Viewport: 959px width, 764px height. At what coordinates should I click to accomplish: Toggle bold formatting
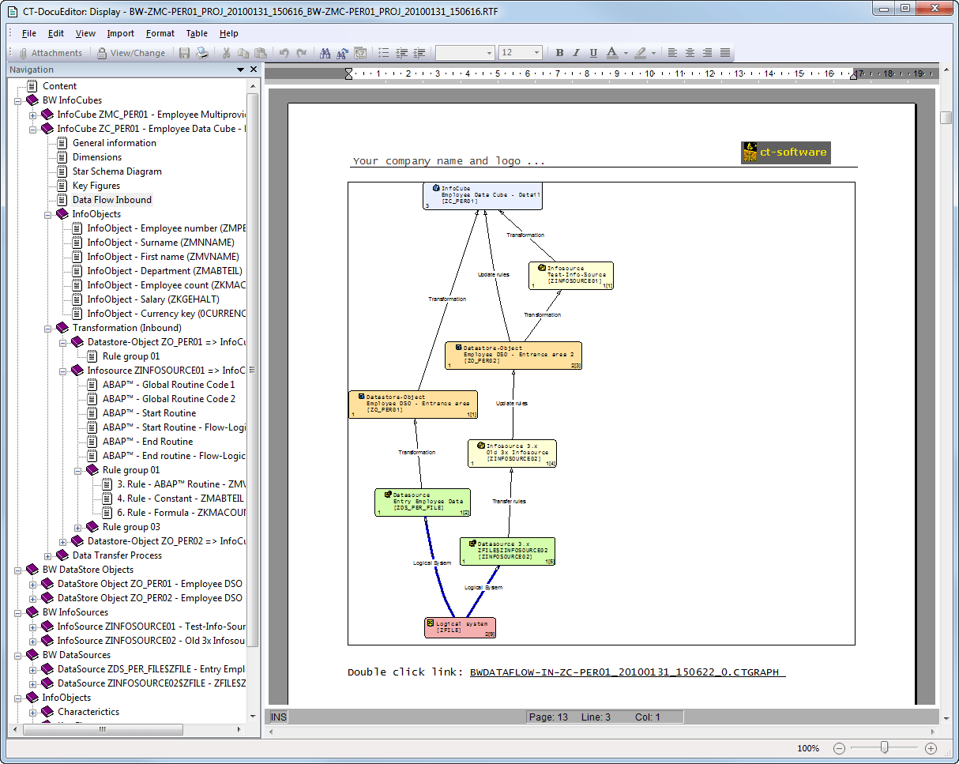click(558, 53)
